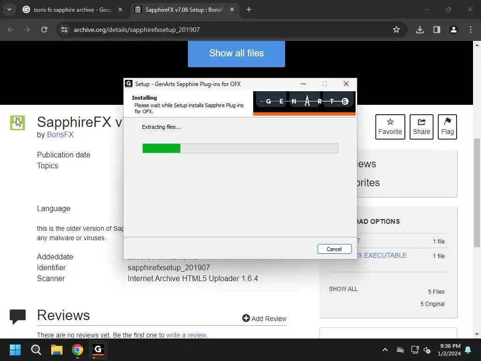
Task: Open the tab search dropdown arrow
Action: tap(9, 9)
